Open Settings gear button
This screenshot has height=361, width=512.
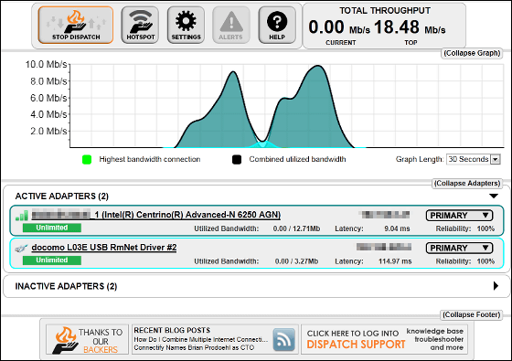pyautogui.click(x=187, y=26)
